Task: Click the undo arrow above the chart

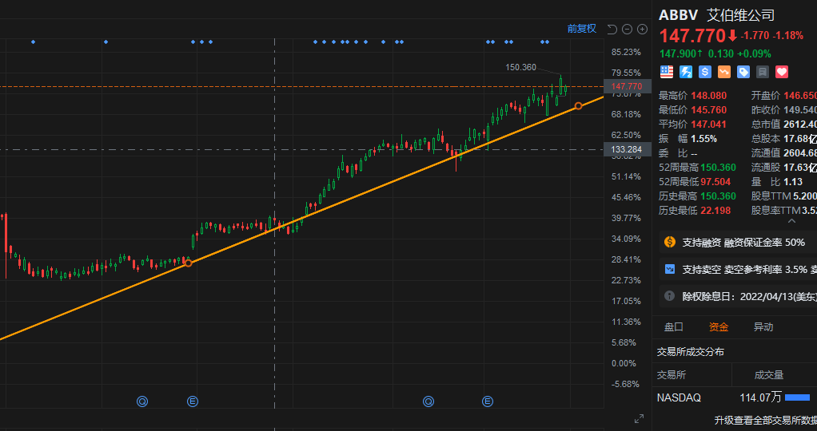Action: pyautogui.click(x=612, y=30)
